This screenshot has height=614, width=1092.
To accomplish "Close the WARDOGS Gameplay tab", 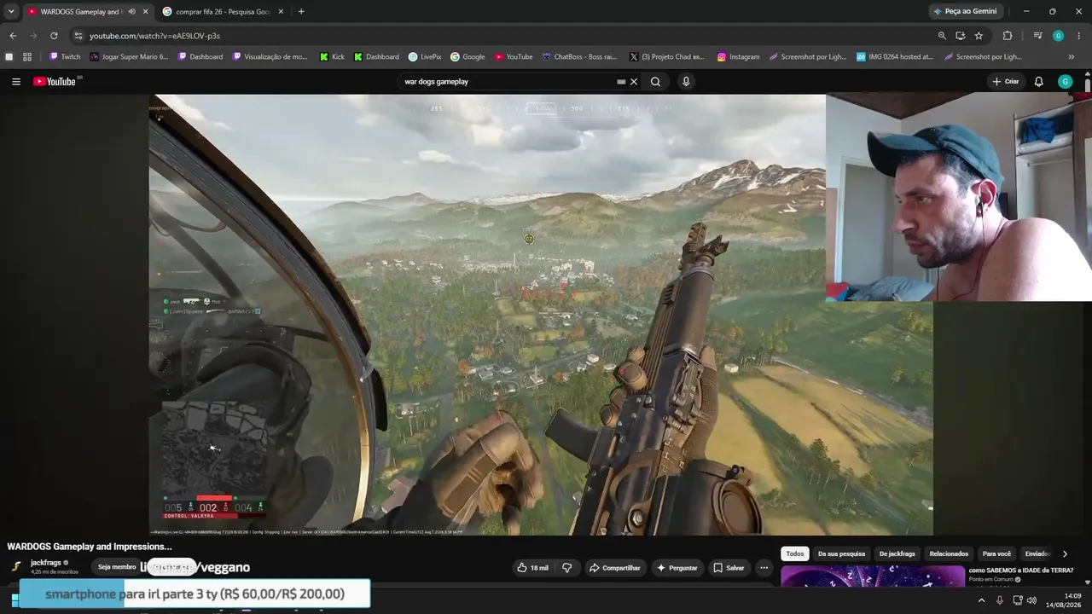I will point(145,12).
